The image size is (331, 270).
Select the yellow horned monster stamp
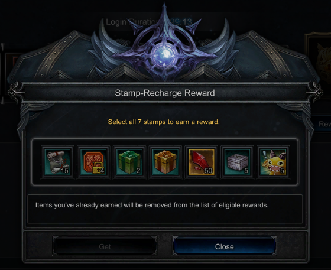click(x=273, y=162)
